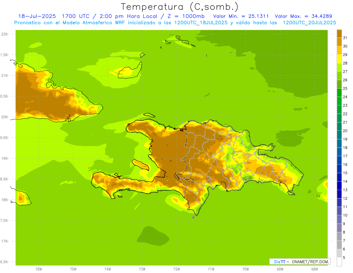
Task: Click the "2:00 pm Hora Local" text
Action: (129, 16)
